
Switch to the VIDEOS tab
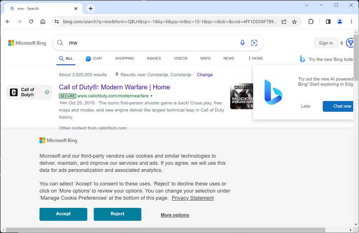pos(180,58)
